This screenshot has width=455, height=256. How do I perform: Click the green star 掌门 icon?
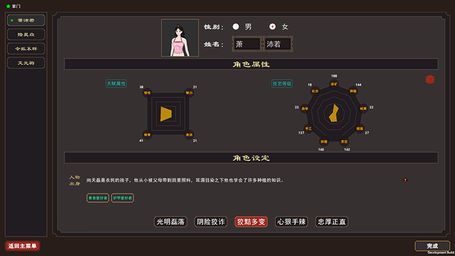(x=8, y=6)
